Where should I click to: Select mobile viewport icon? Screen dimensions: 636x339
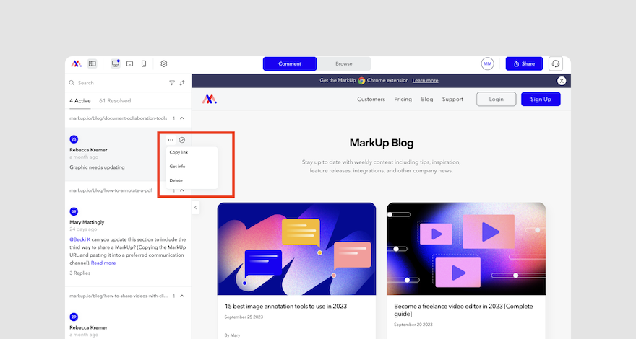click(144, 63)
